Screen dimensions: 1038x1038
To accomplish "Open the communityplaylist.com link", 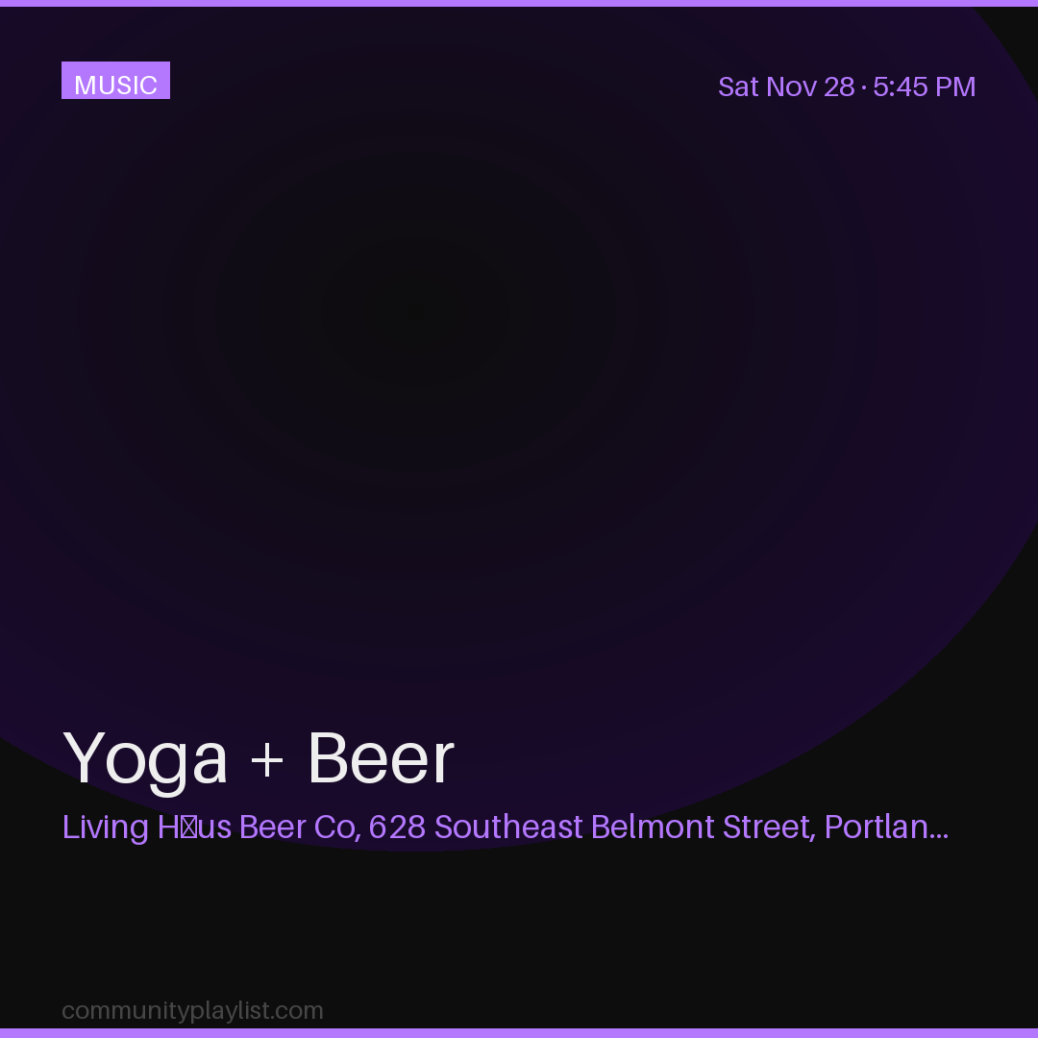I will click(x=192, y=1011).
